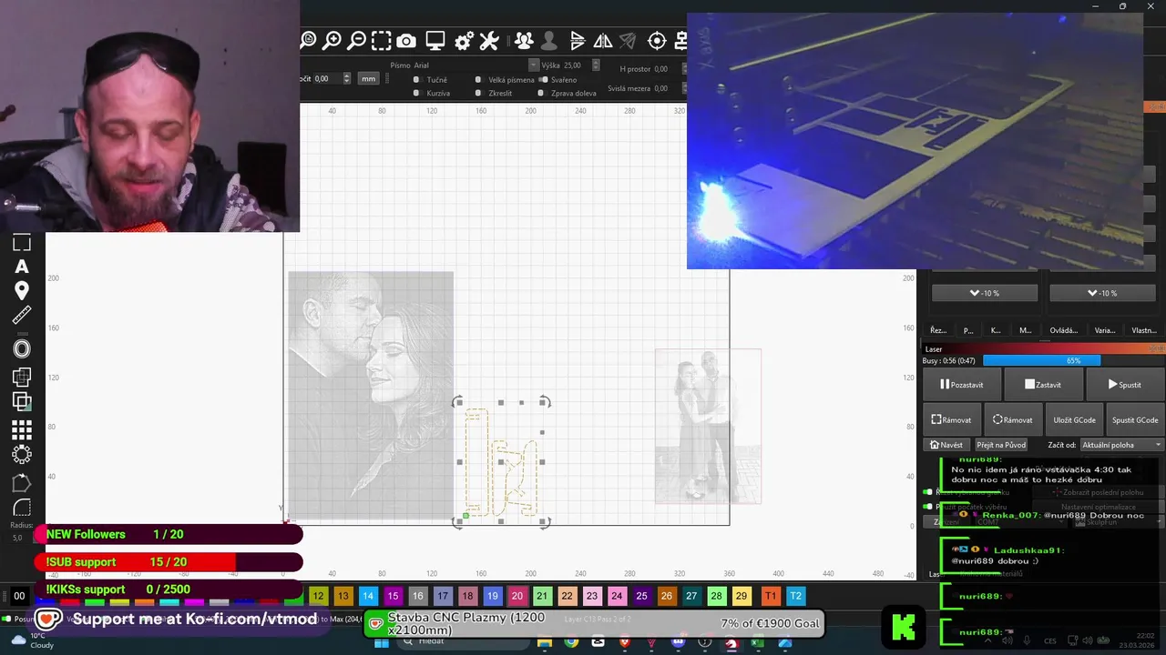This screenshot has width=1166, height=655.
Task: Select color palette swatch T1
Action: coord(770,596)
